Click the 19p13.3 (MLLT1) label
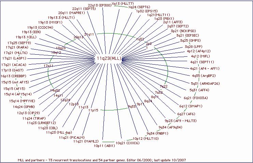The height and width of the screenshot is (163, 253). click(61, 18)
